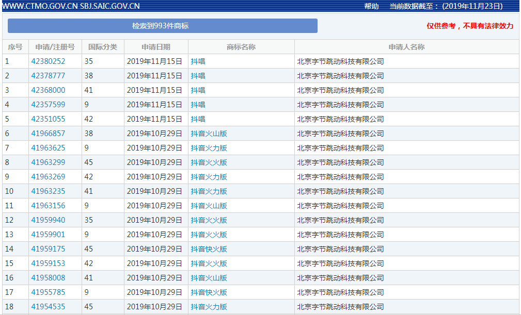Select the applicant name in row 1

[x=341, y=61]
